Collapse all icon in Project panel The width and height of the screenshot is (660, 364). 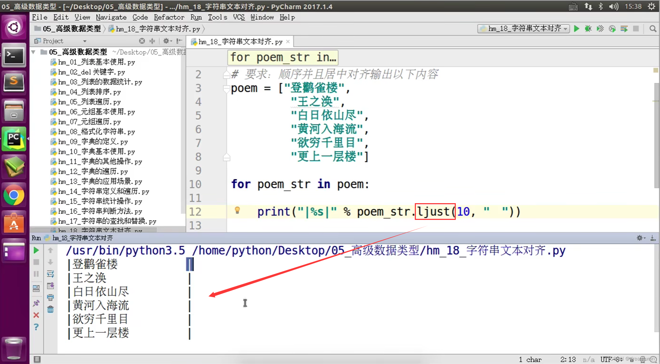pyautogui.click(x=152, y=41)
